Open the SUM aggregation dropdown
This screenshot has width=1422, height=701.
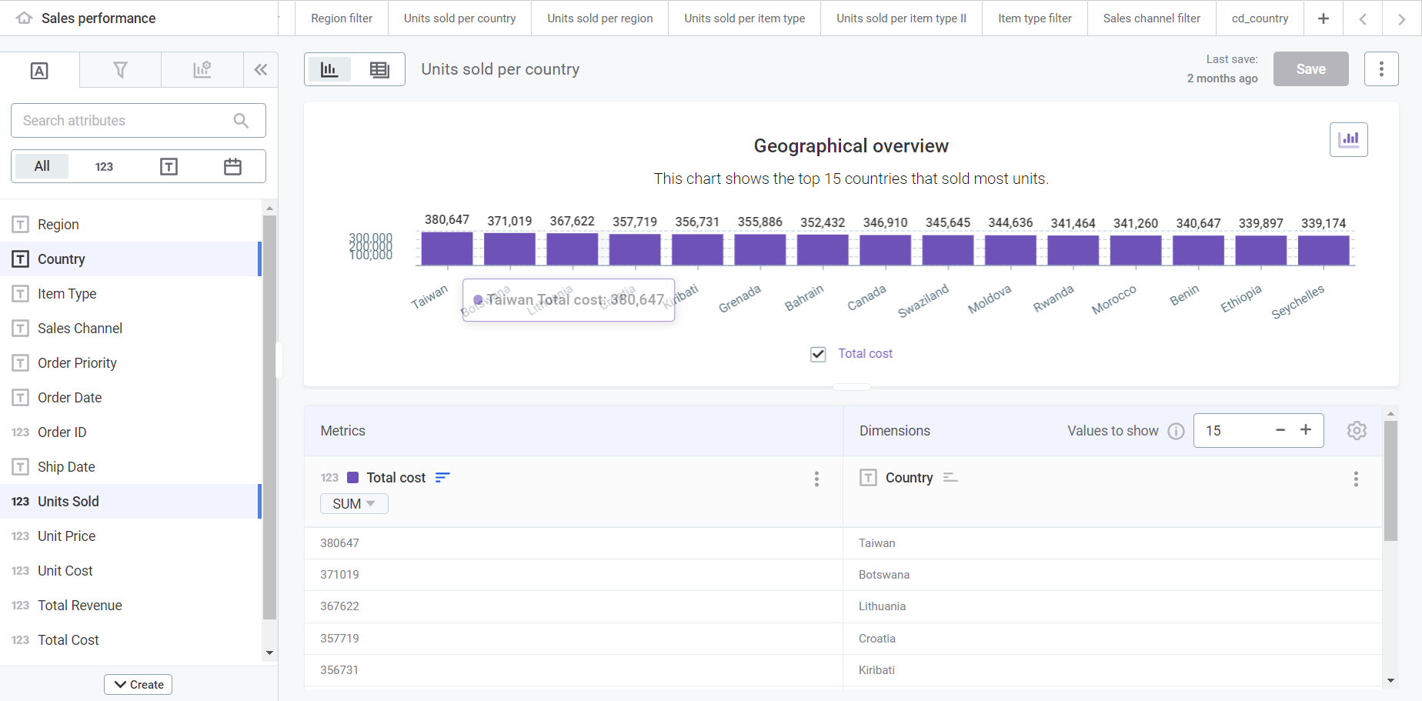click(353, 503)
